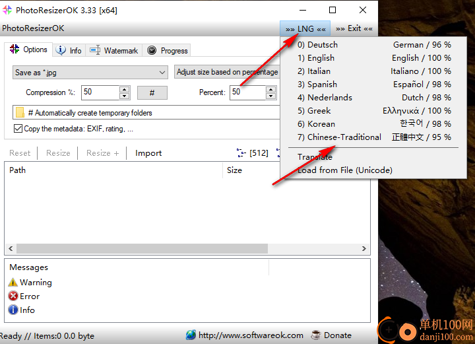
Task: Click the file list scroll left arrow
Action: 11,248
